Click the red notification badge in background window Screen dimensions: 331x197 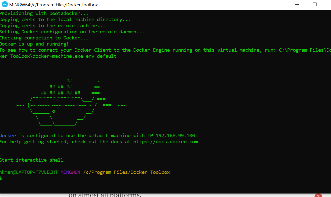318,195
